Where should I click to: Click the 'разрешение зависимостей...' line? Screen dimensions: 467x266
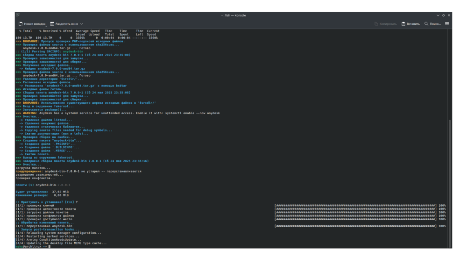pos(39,175)
